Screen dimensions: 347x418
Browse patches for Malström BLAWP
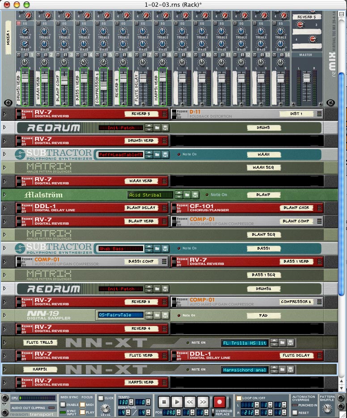point(187,195)
